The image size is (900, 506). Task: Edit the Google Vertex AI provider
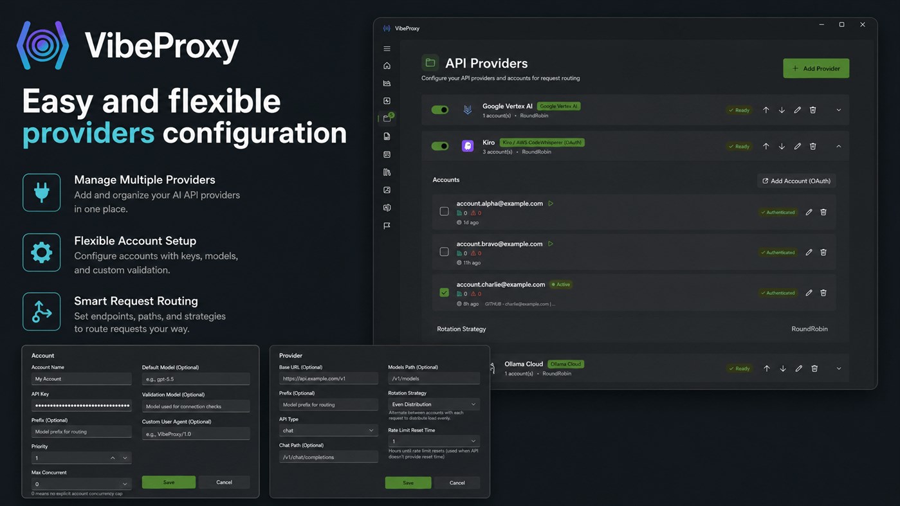[797, 110]
